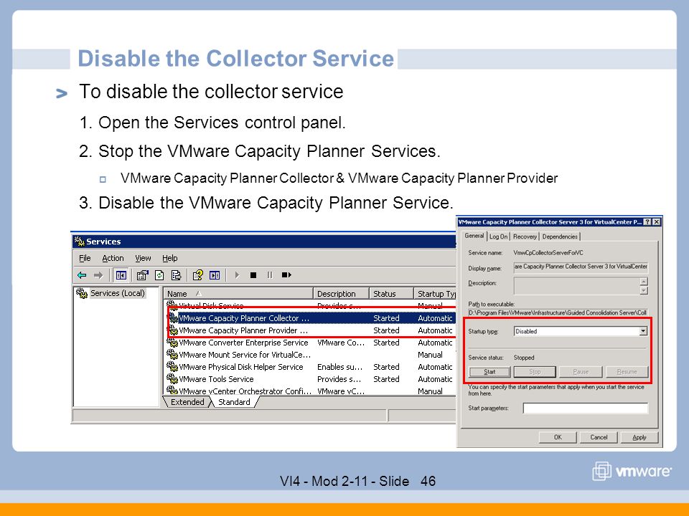Select Services (Local) tree node
The image size is (689, 516).
pyautogui.click(x=117, y=293)
